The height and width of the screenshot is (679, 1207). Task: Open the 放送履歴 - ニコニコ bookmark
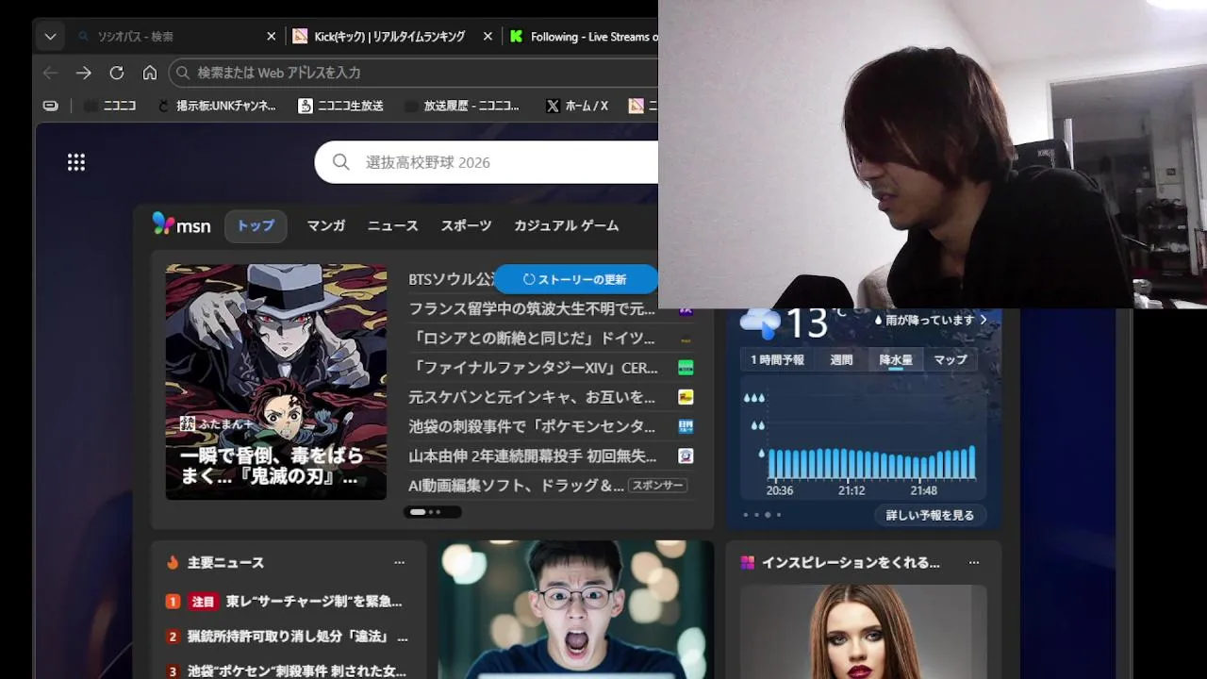(461, 106)
